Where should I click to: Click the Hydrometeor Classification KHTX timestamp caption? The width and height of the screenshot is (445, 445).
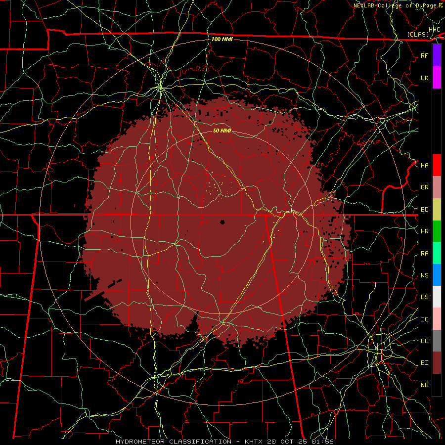click(x=224, y=442)
